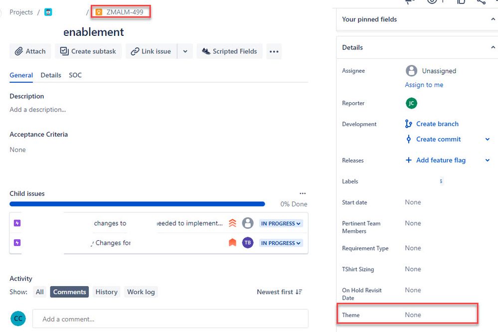Click the TB assignee avatar

pyautogui.click(x=248, y=243)
